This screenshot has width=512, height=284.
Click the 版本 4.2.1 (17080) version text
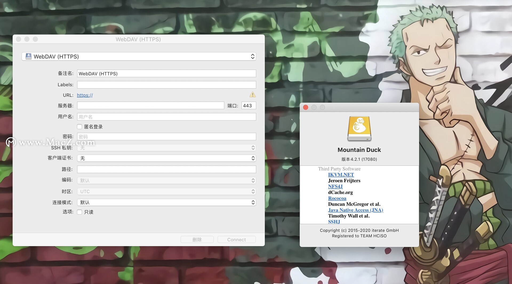pyautogui.click(x=359, y=159)
